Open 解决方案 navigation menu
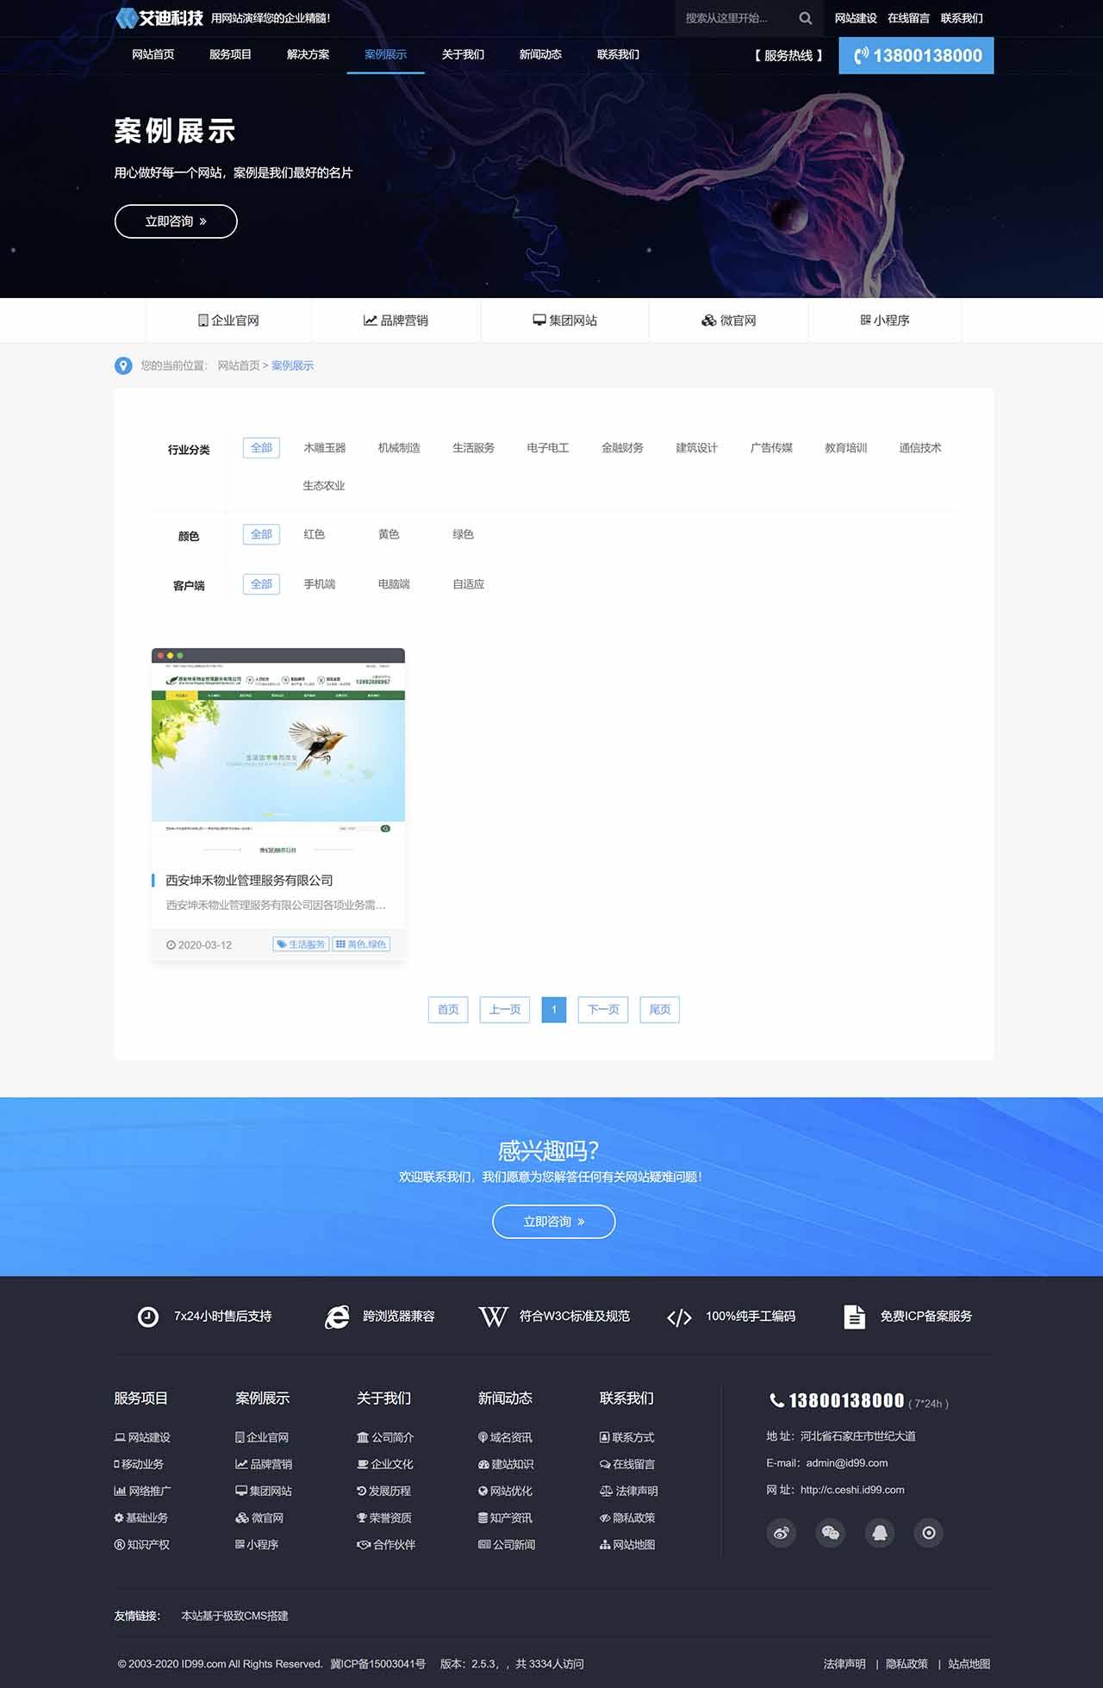The width and height of the screenshot is (1103, 1688). coord(308,54)
